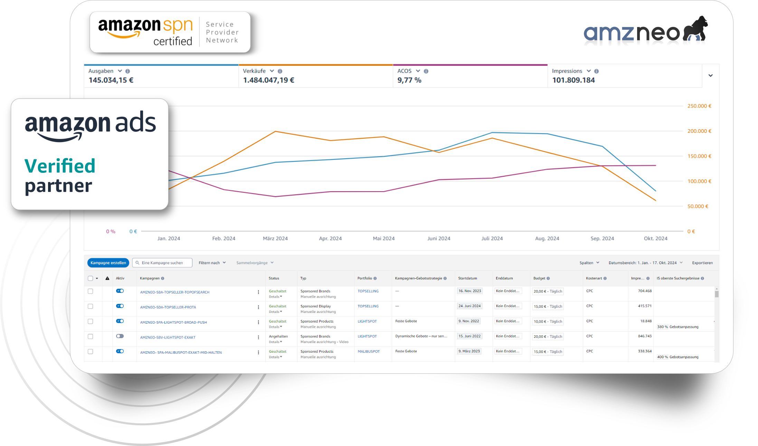
Task: Click info icon next to Verkäufe
Action: (280, 71)
